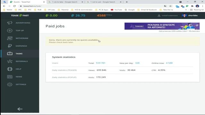The width and height of the screenshot is (205, 115).
Task: Close the Quests - TeaserFast tab
Action: (44, 2)
